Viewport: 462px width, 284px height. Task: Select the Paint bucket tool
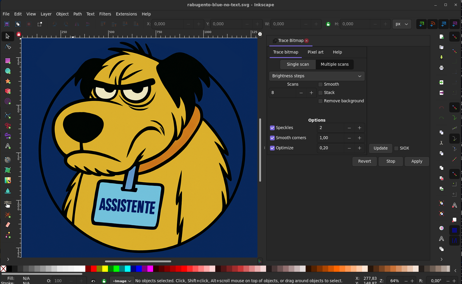8,191
